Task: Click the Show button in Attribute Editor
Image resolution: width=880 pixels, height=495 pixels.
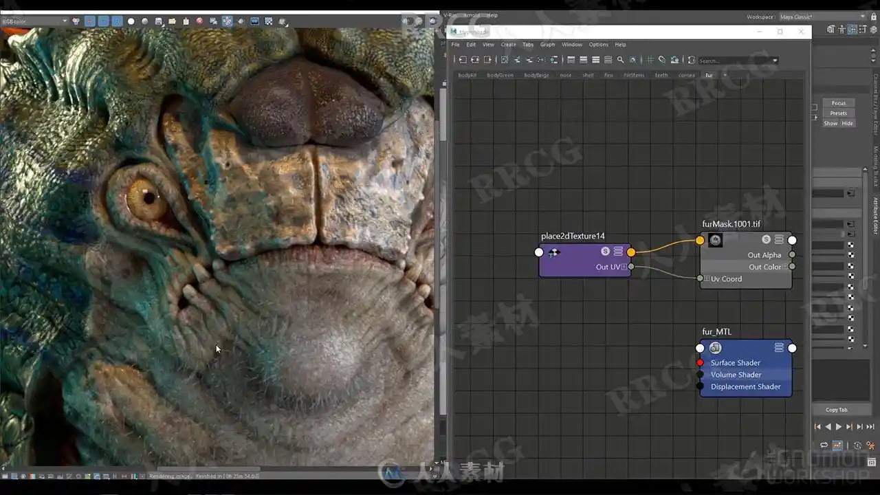Action: click(x=830, y=124)
